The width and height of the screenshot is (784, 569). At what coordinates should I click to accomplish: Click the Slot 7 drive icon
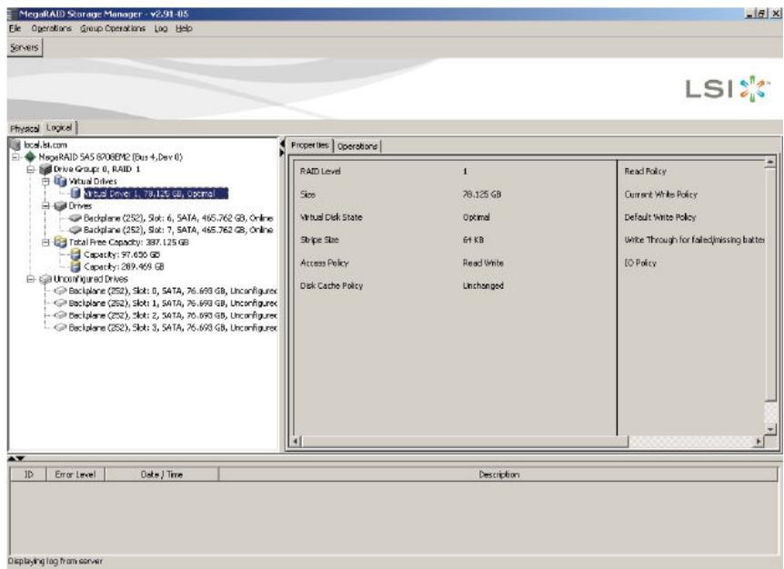pyautogui.click(x=75, y=230)
